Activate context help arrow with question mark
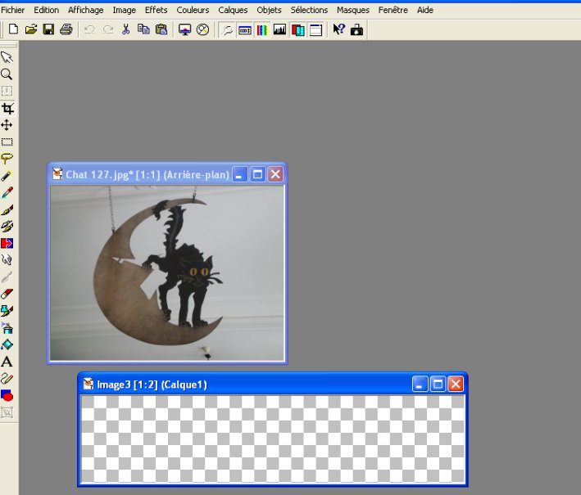 coord(338,29)
